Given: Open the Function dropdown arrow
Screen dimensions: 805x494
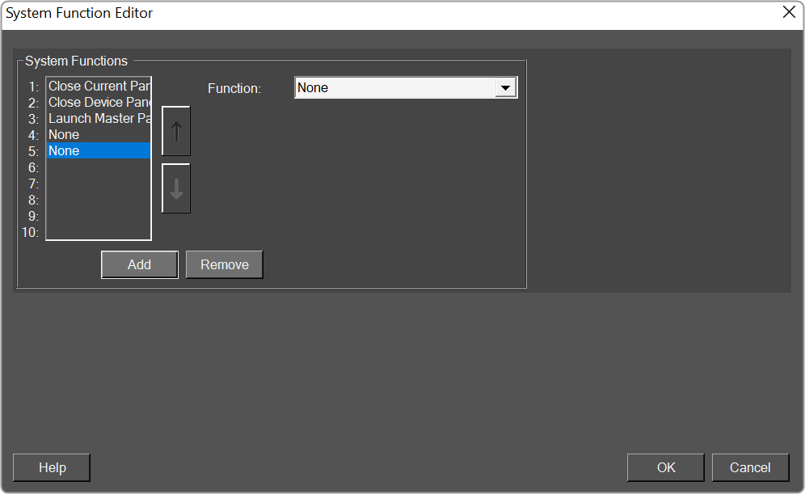Looking at the screenshot, I should (x=505, y=88).
